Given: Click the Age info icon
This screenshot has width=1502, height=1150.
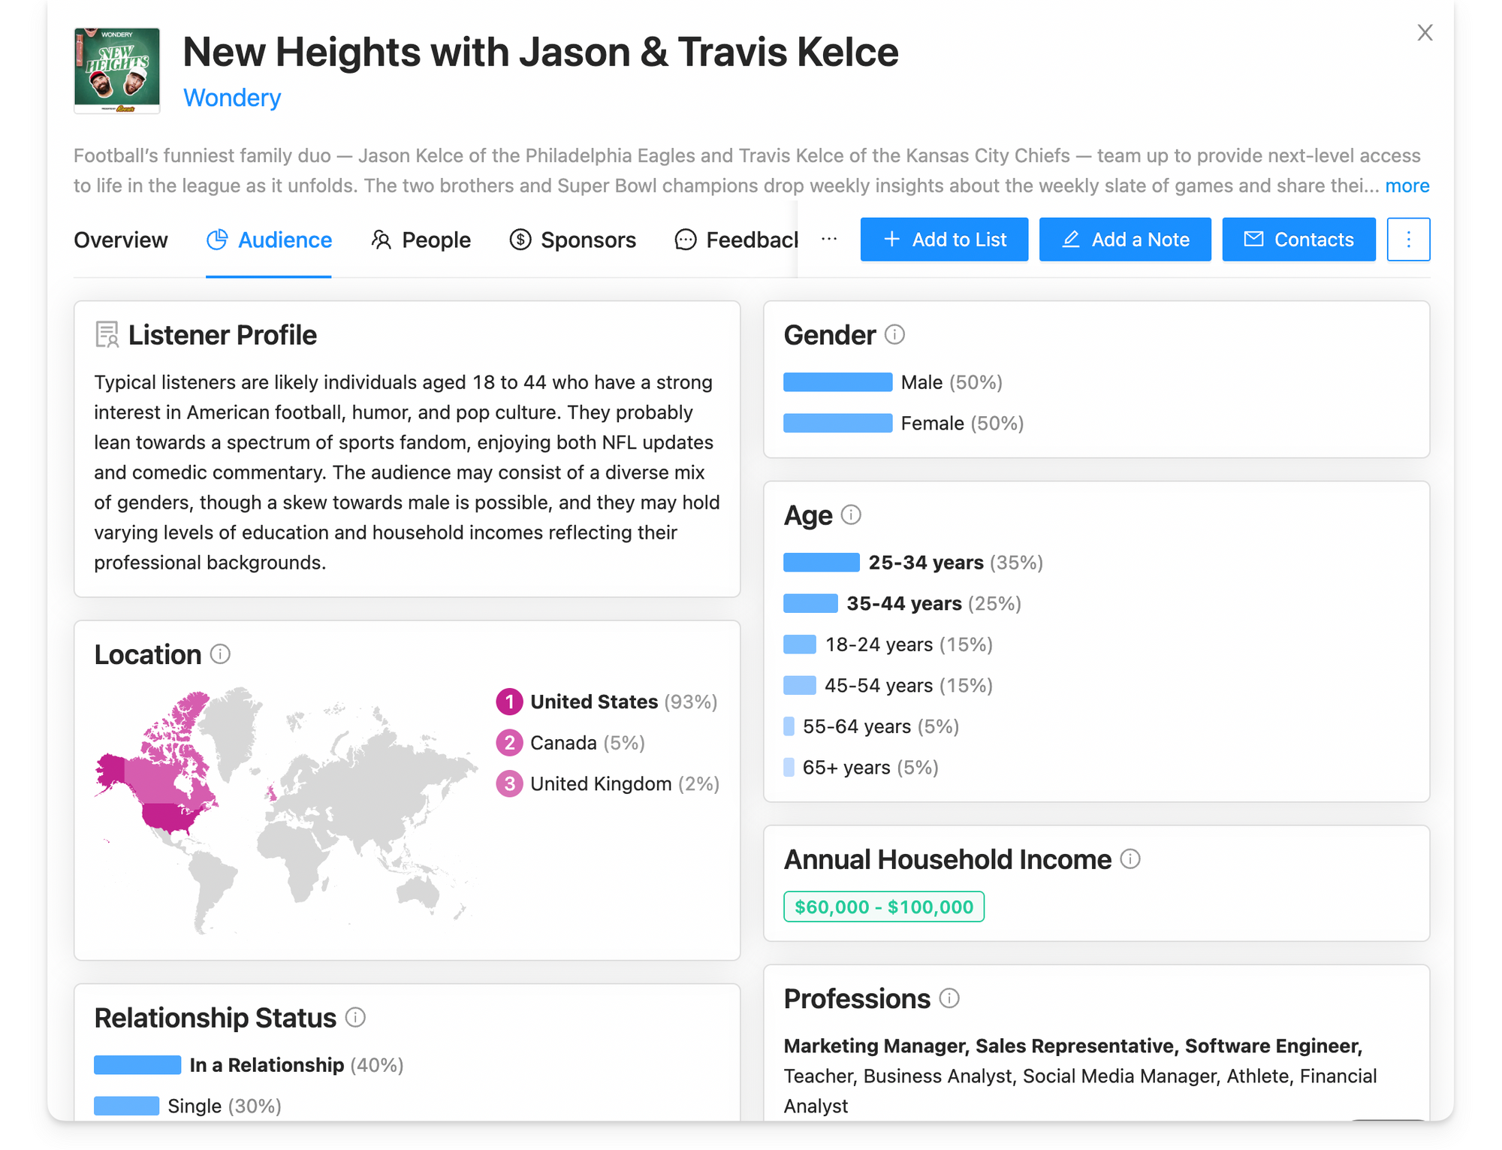Looking at the screenshot, I should point(850,515).
